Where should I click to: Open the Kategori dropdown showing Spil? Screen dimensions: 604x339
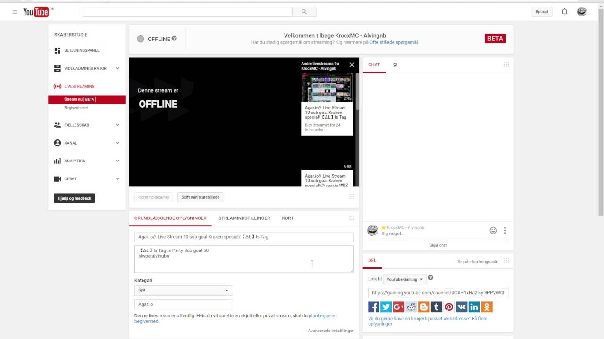click(x=183, y=291)
